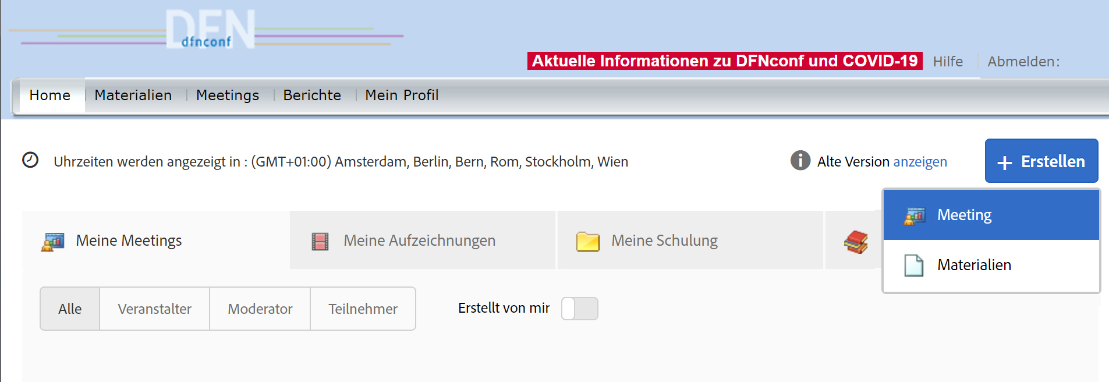The image size is (1109, 382).
Task: Open the COVID-19 information banner link
Action: (724, 61)
